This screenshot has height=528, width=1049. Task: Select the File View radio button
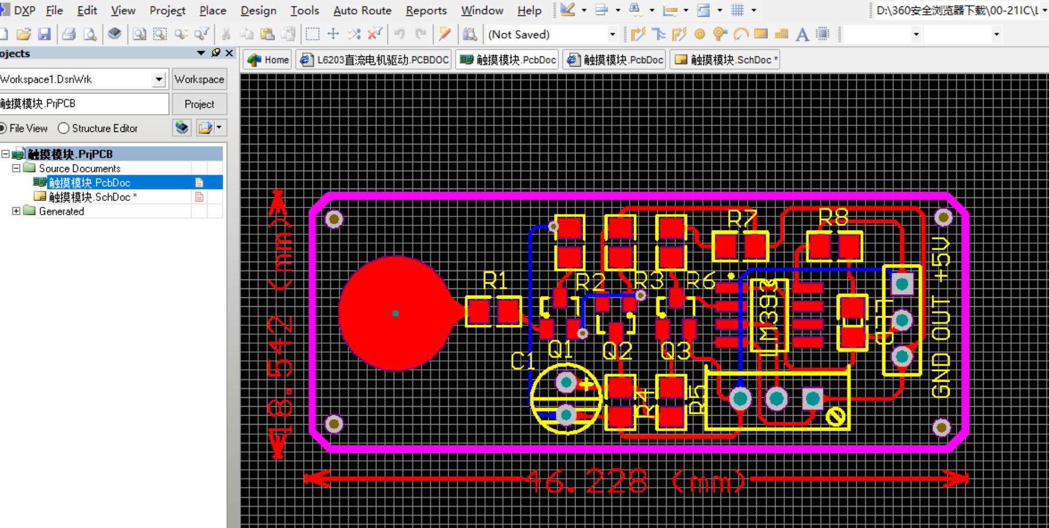(x=4, y=128)
